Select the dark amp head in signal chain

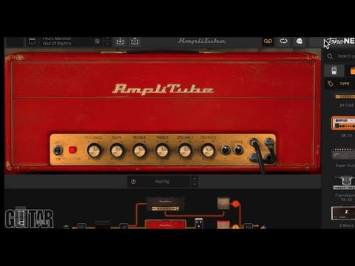pos(165,204)
